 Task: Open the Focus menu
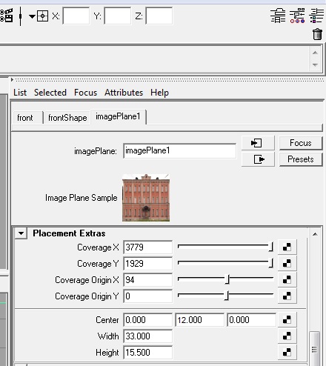click(86, 93)
